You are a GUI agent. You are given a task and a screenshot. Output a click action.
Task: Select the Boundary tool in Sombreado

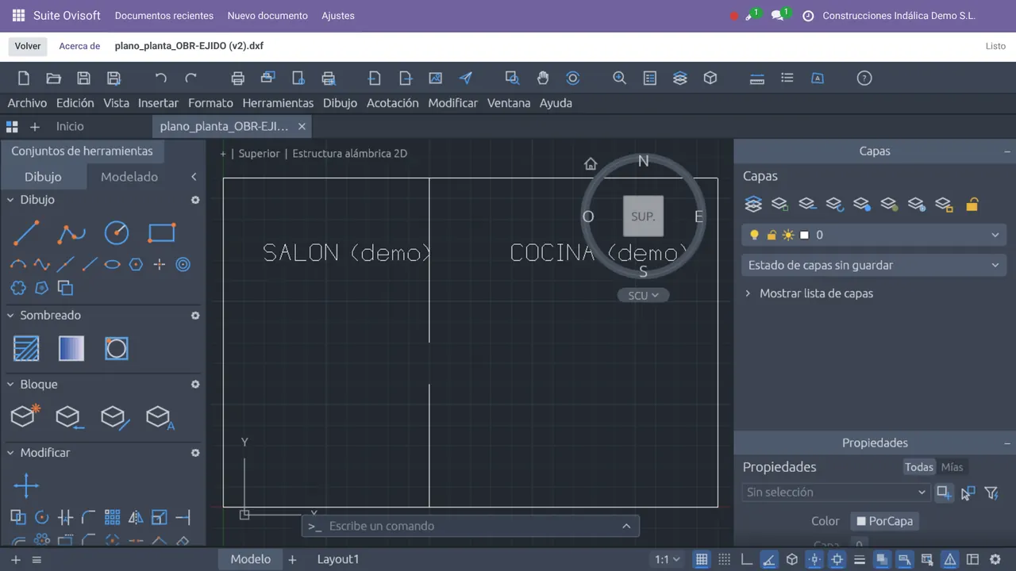tap(117, 349)
